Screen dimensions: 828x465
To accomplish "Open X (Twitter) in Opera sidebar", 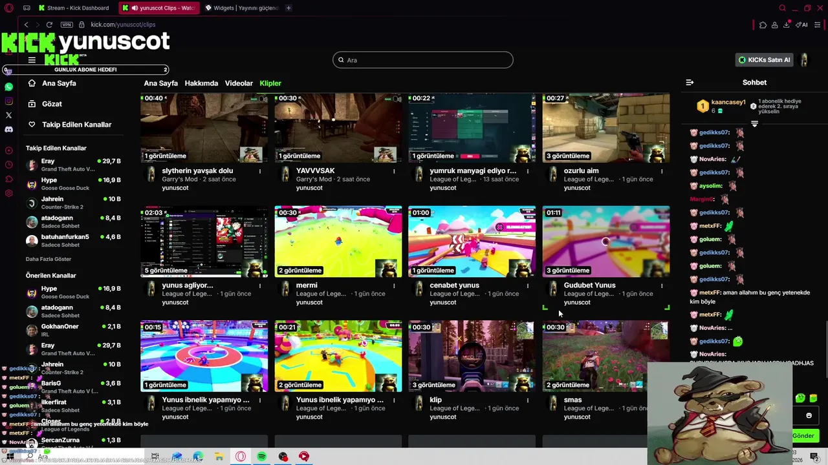I will [x=8, y=115].
